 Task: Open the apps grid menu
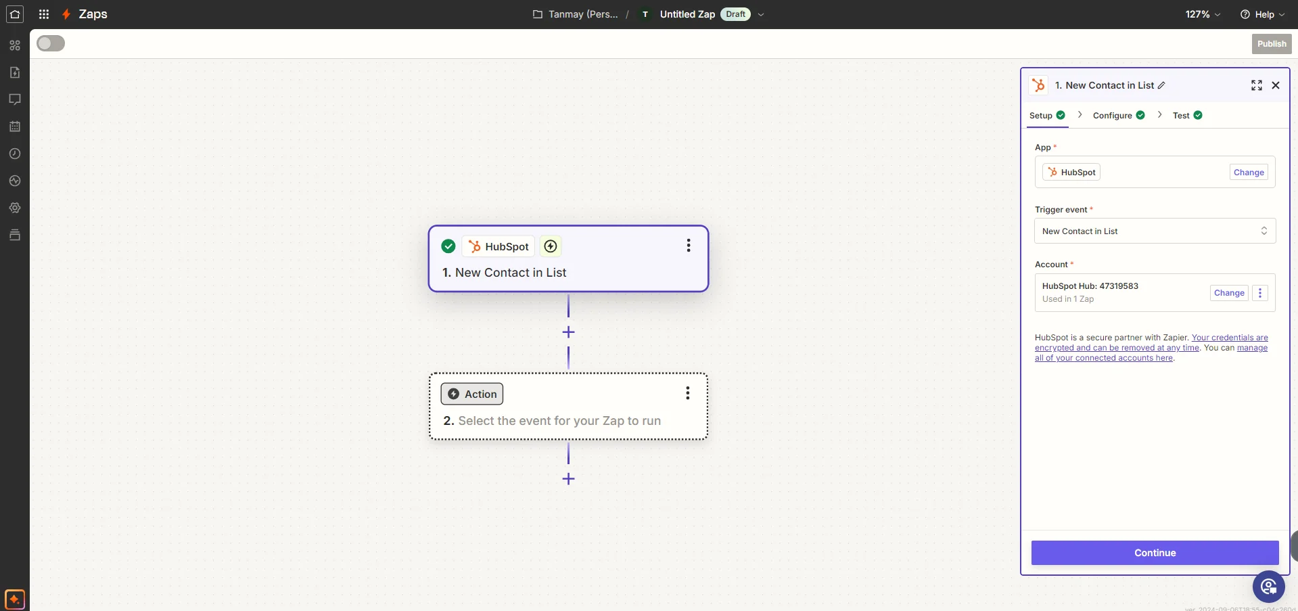pos(44,14)
